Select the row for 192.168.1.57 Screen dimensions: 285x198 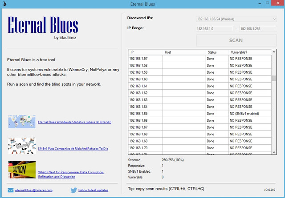[200, 59]
